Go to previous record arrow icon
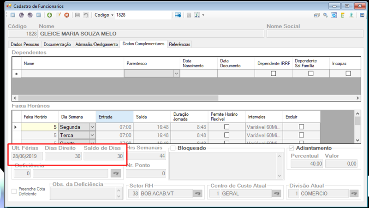This screenshot has height=208, width=369. tap(21, 15)
